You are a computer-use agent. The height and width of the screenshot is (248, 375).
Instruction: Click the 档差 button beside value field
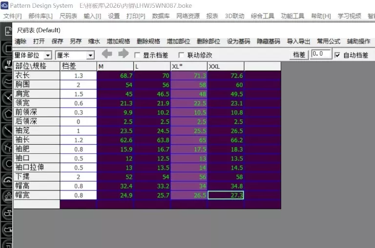point(299,55)
